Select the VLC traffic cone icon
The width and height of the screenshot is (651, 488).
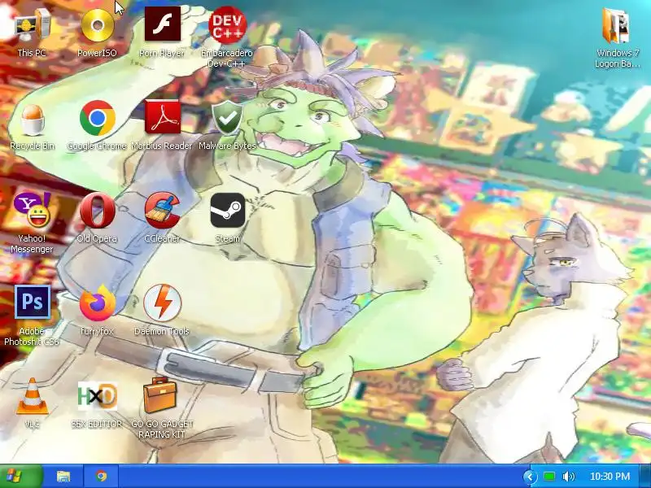point(33,396)
